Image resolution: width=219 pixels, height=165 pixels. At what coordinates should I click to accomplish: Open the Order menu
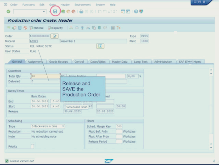pyautogui.click(x=14, y=5)
